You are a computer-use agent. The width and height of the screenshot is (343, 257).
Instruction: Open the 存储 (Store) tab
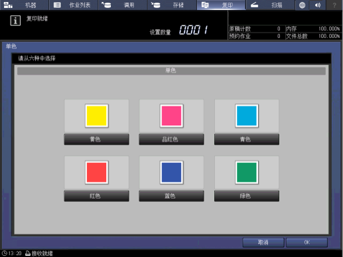(172, 5)
